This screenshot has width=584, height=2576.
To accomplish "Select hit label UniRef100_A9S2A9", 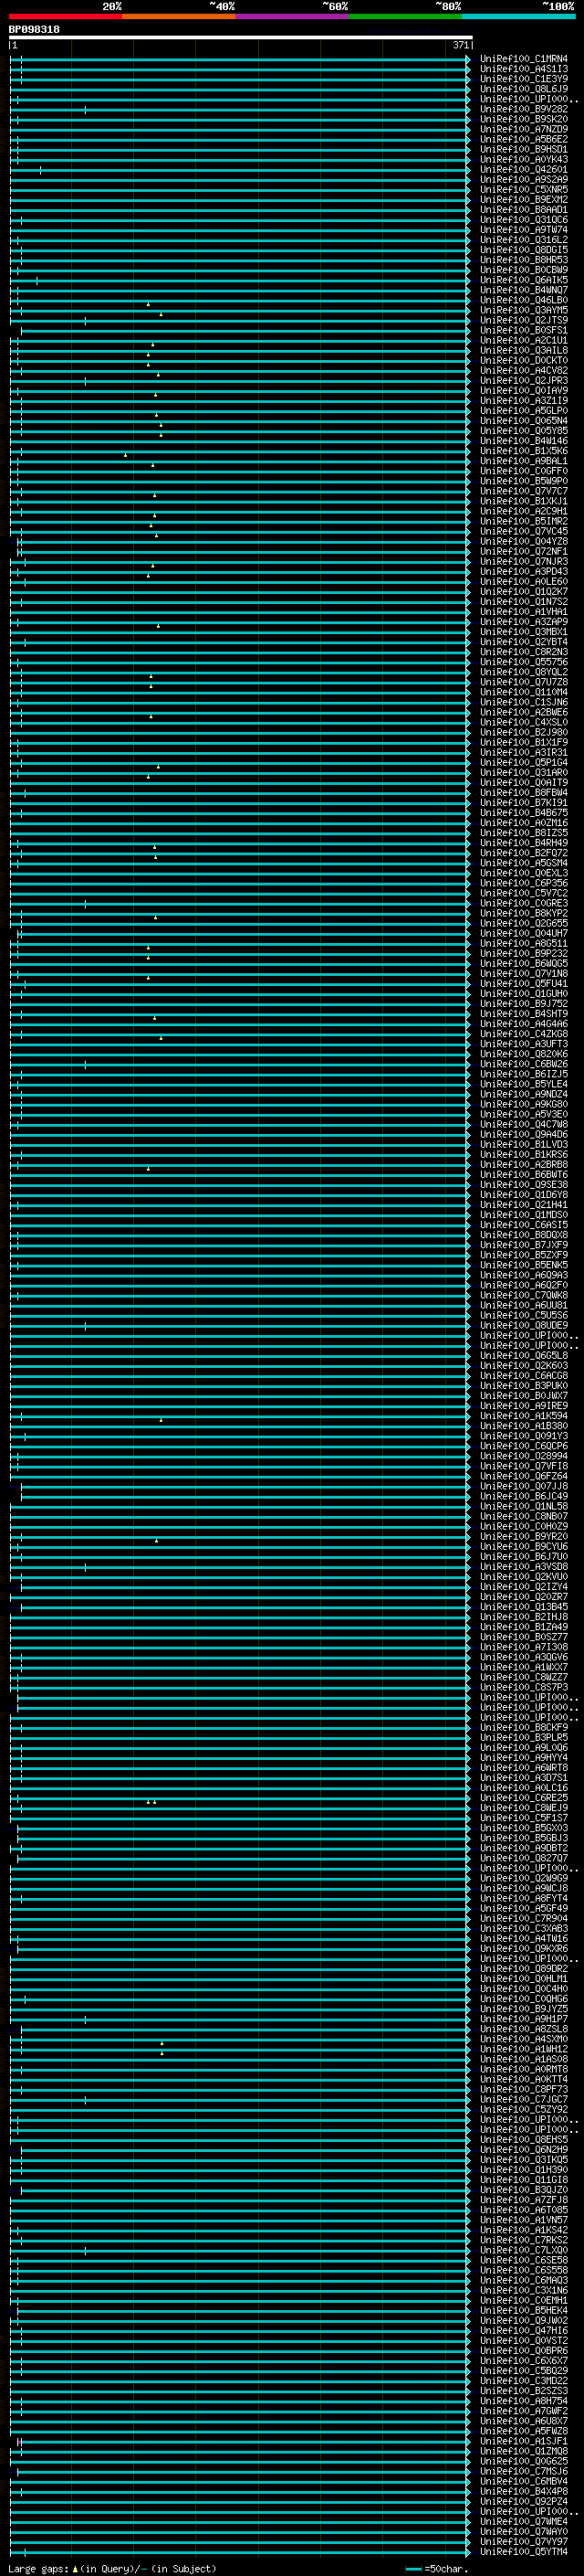I will click(x=523, y=180).
